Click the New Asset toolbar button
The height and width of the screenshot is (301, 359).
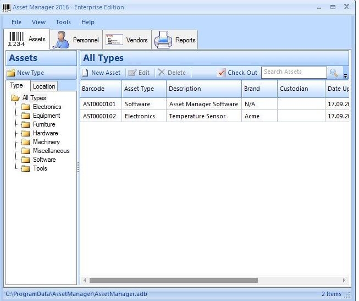[x=101, y=73]
